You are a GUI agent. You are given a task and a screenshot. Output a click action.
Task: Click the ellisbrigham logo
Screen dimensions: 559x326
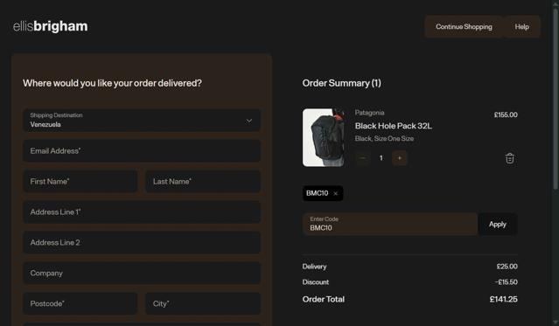point(50,26)
